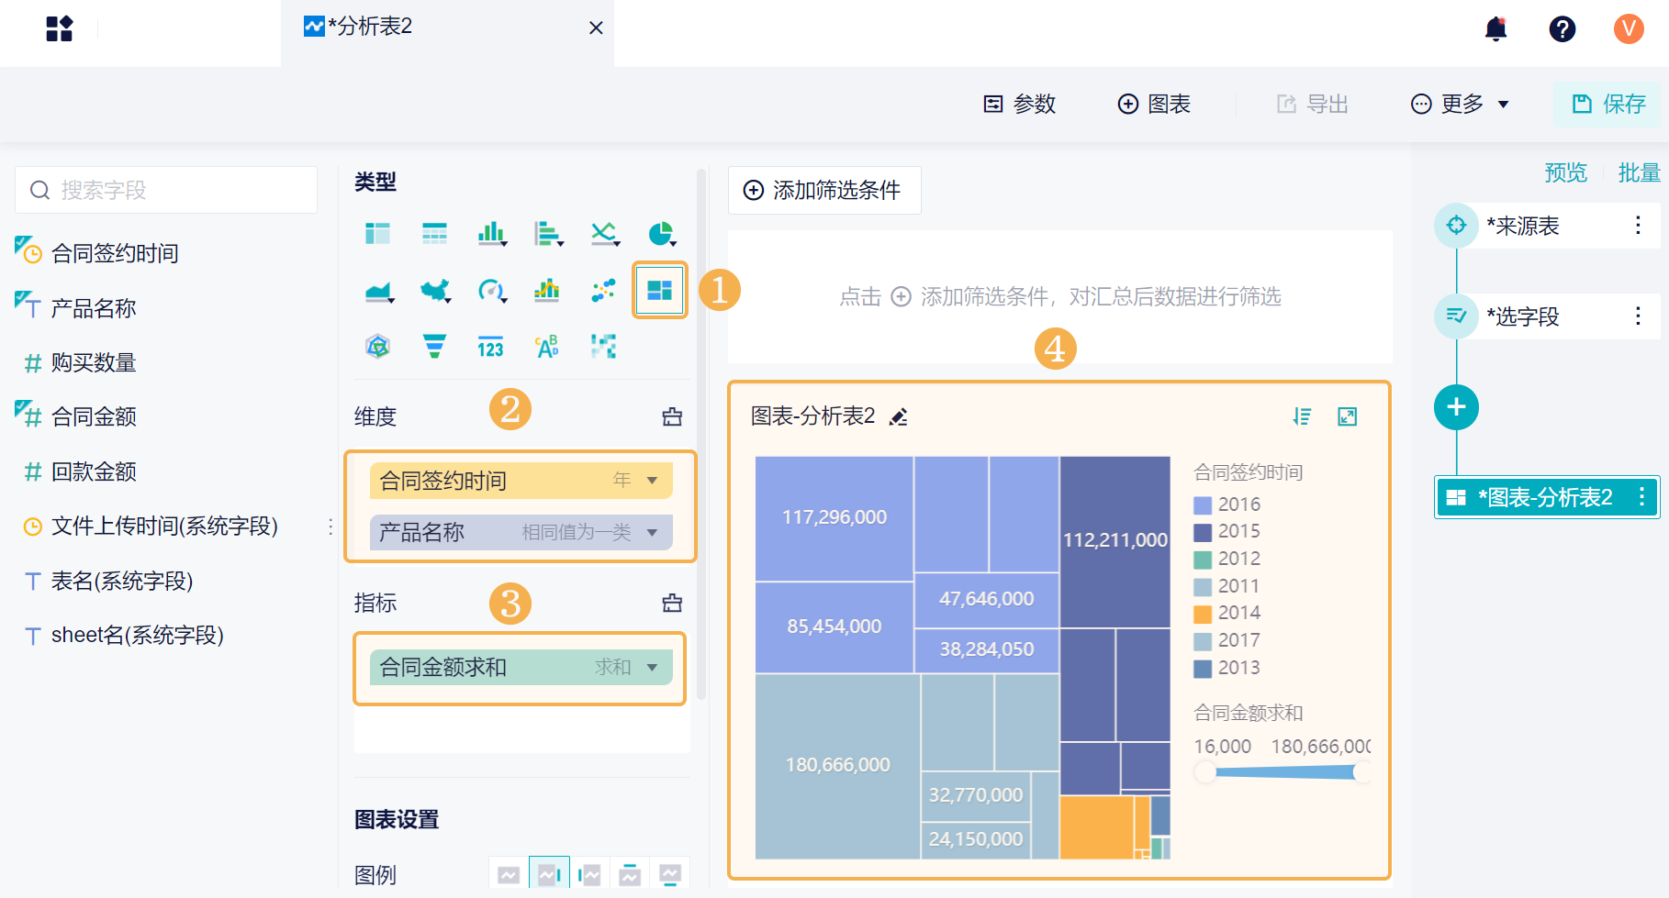Add a new flow node with plus button
The image size is (1669, 898).
click(x=1456, y=407)
